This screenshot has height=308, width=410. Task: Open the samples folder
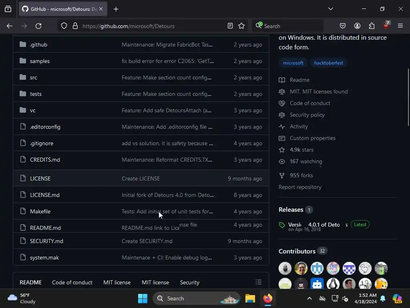(x=40, y=61)
